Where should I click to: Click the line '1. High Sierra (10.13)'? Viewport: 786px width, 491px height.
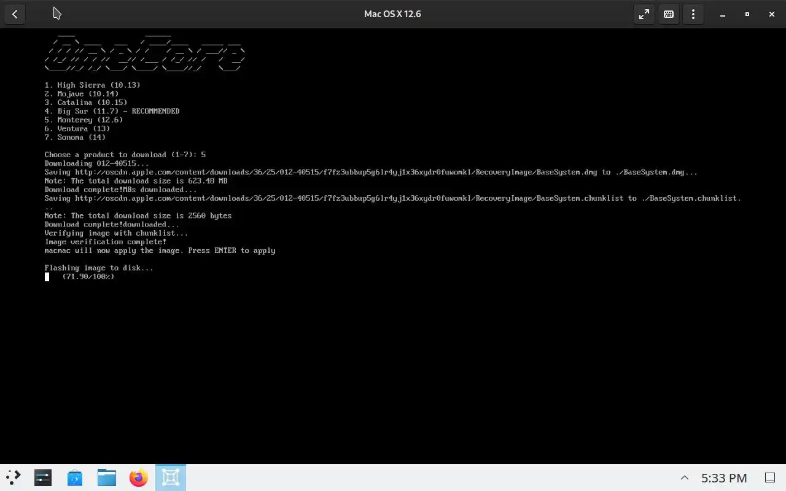point(93,85)
